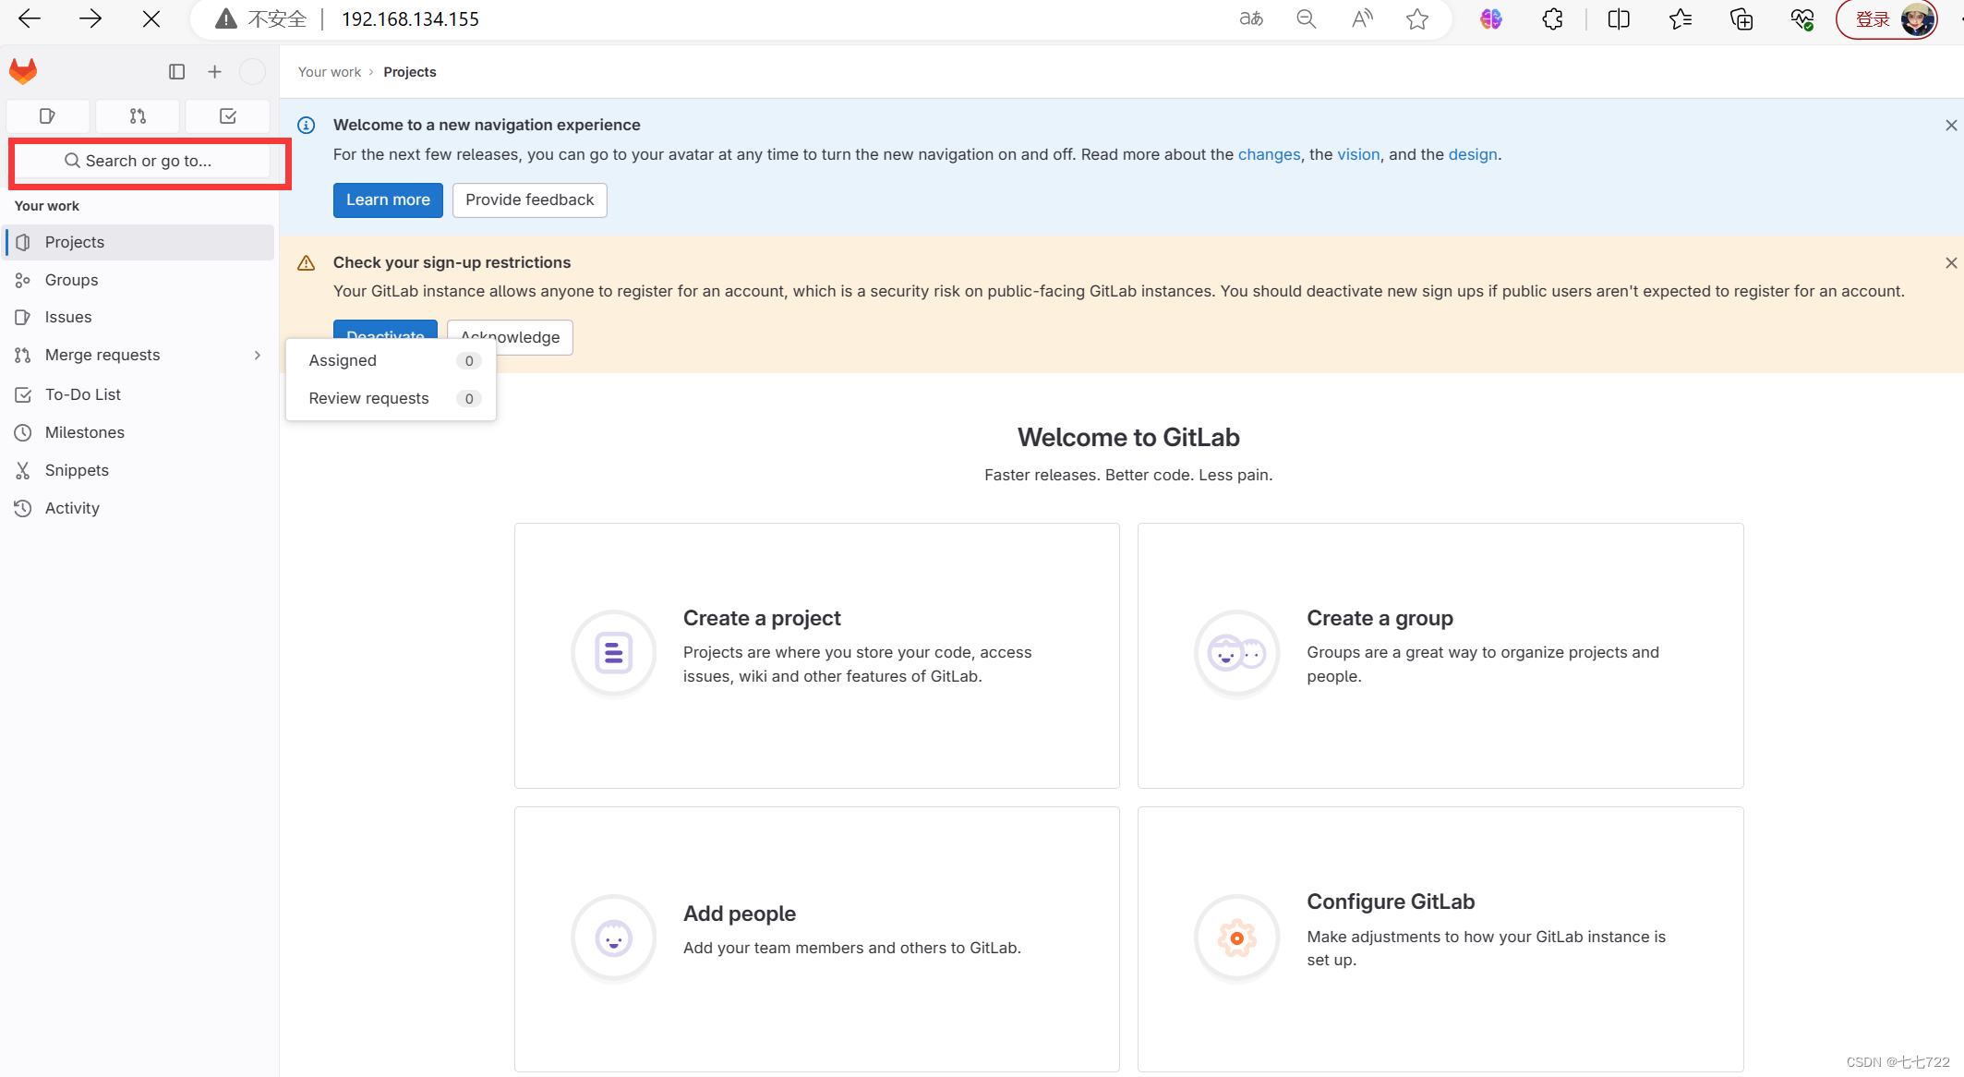Choose Review requests in flyout
The image size is (1964, 1077).
click(x=392, y=399)
